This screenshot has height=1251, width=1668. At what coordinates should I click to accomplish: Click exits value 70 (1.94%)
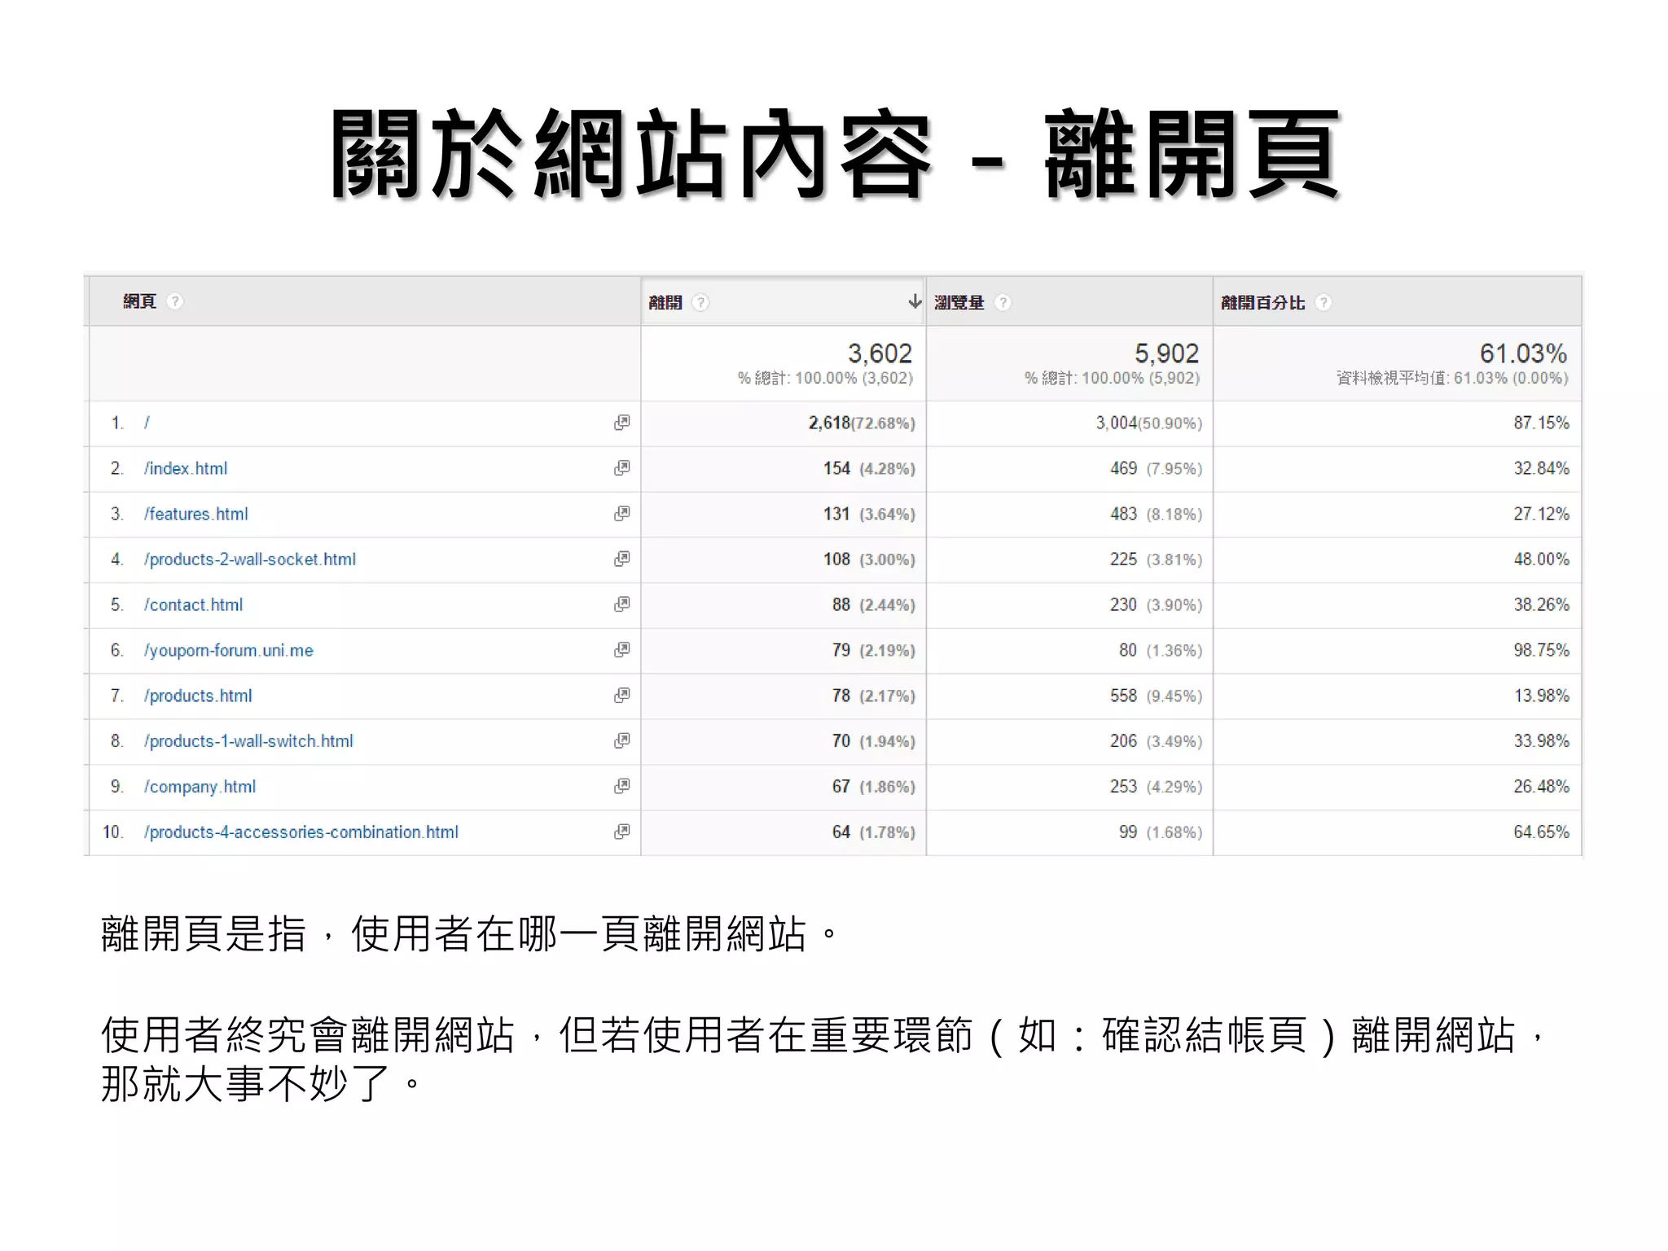(x=873, y=741)
